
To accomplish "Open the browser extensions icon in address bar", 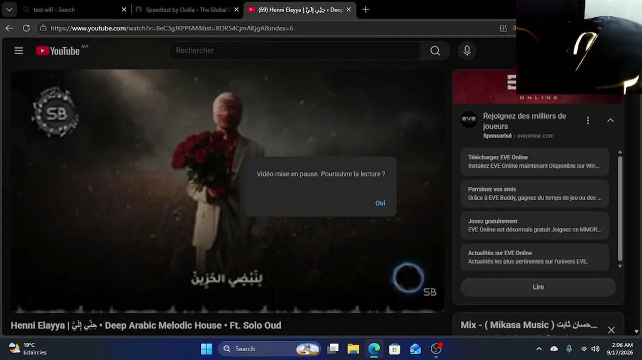I will (503, 28).
